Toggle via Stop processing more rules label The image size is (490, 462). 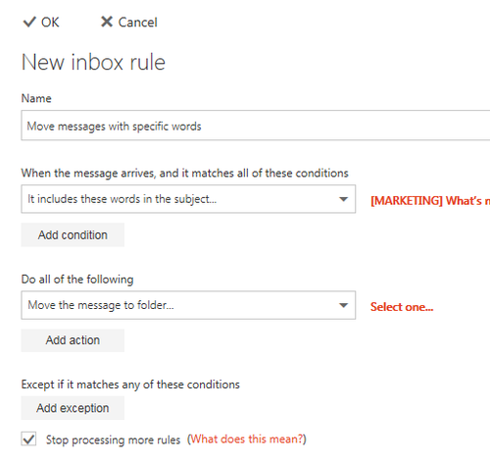click(113, 439)
